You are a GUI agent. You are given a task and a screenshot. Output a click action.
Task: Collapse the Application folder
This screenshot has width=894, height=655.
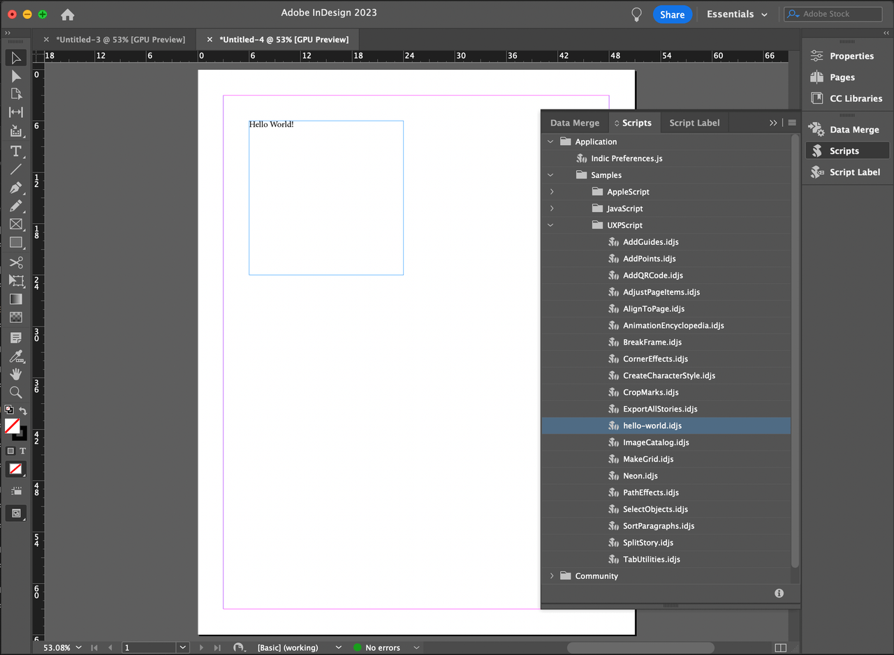pyautogui.click(x=550, y=142)
